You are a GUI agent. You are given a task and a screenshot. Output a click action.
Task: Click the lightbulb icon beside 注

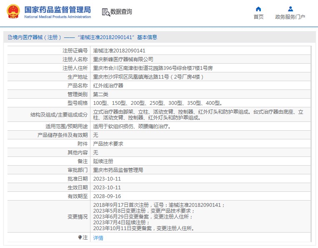click(80, 237)
